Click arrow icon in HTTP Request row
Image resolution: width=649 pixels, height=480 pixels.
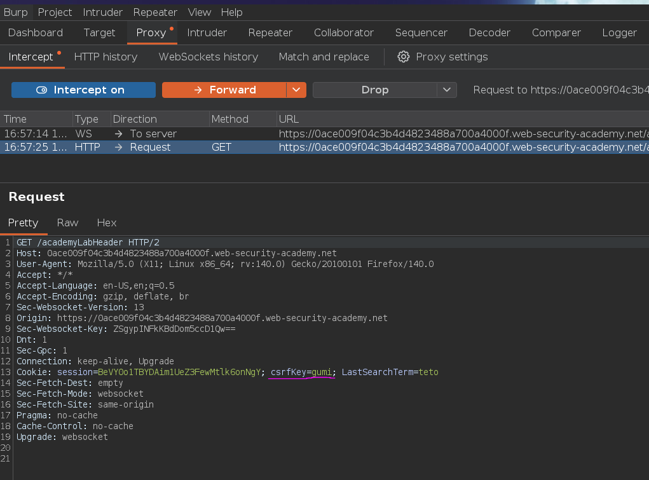(x=118, y=147)
